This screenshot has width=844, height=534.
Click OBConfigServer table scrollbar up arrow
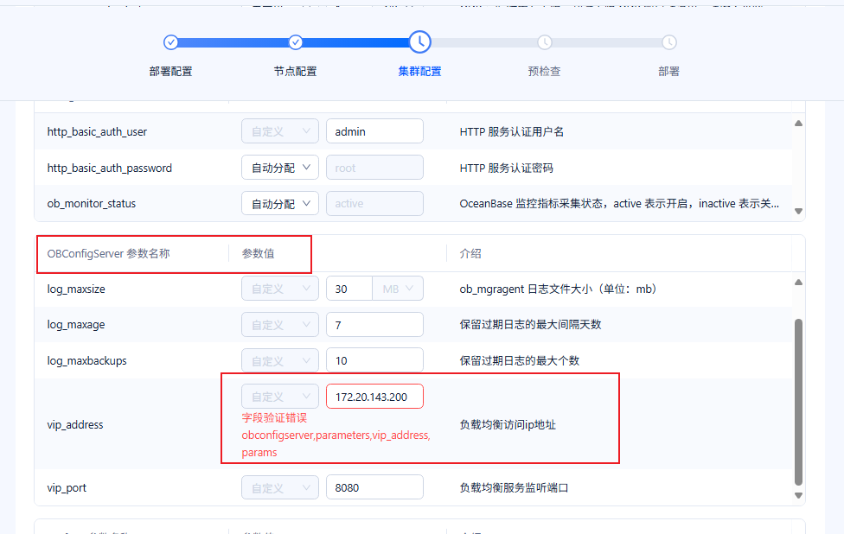click(x=799, y=282)
